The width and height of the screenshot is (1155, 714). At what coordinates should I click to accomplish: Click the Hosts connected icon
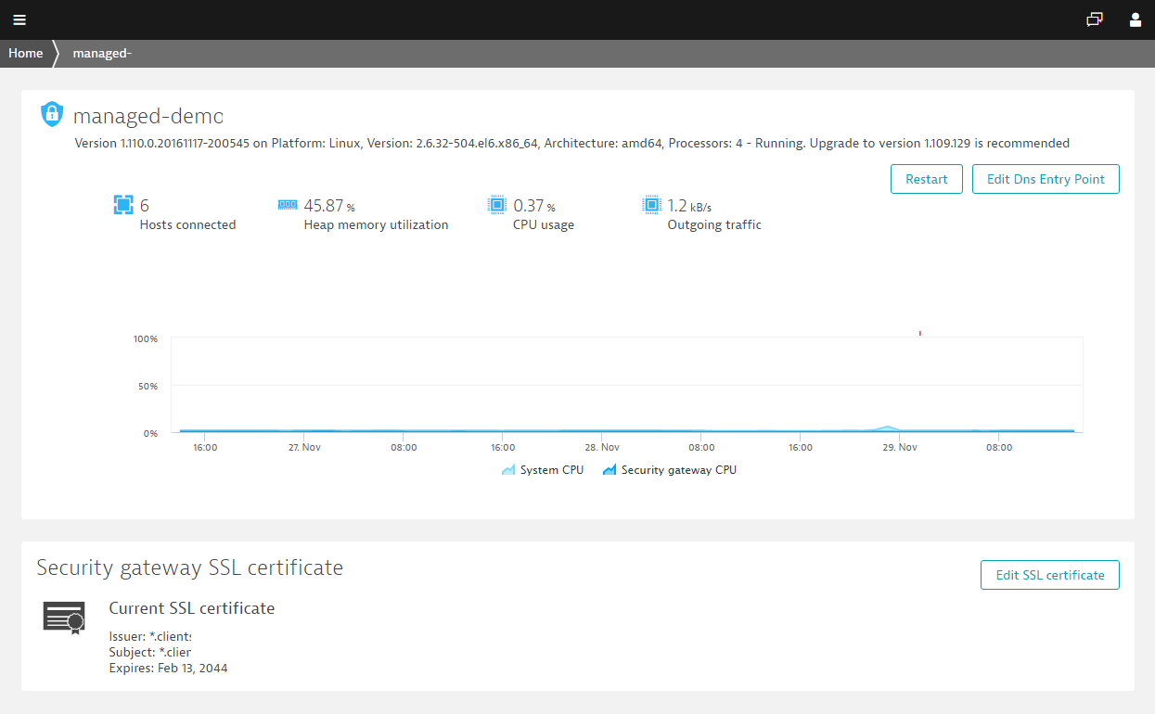pyautogui.click(x=123, y=205)
